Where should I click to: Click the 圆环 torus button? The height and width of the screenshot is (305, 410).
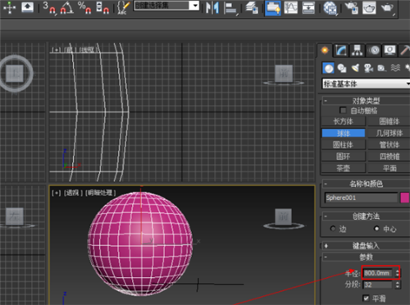[344, 157]
